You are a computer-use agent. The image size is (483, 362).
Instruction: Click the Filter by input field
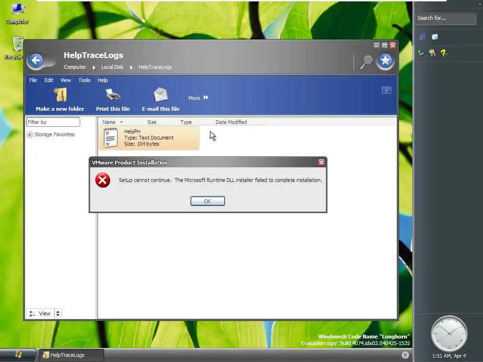(x=53, y=122)
